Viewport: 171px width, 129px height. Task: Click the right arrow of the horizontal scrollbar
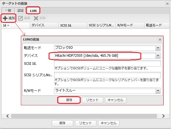point(163,116)
